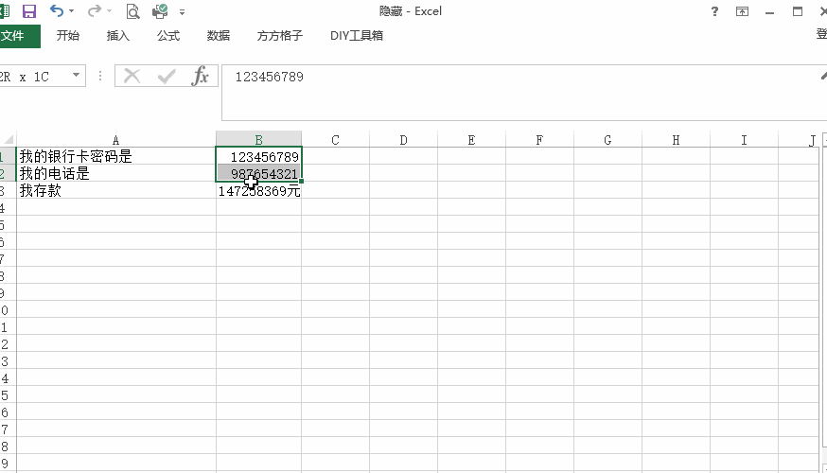827x473 pixels.
Task: Click the enter checkmark in formula bar
Action: [167, 77]
